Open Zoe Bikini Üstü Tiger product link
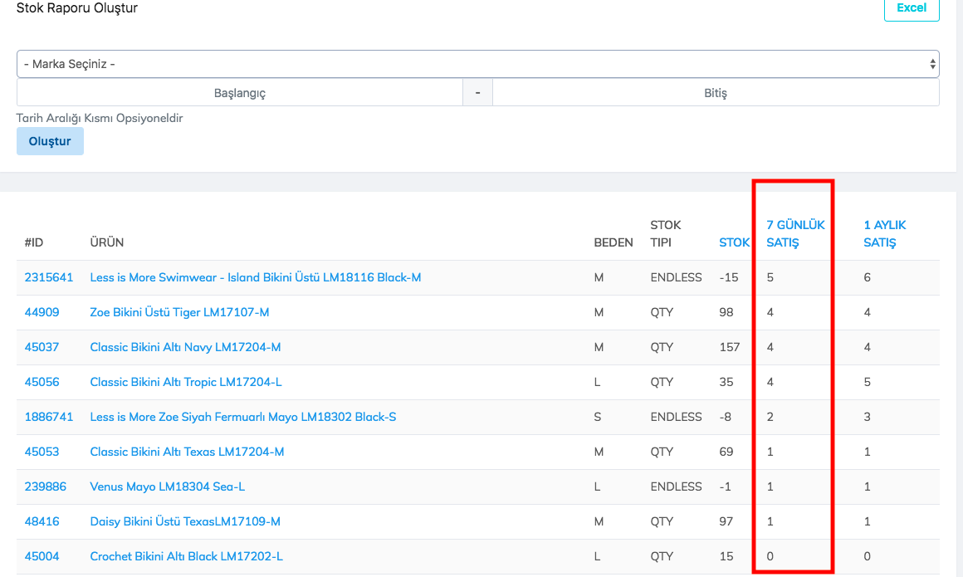This screenshot has width=963, height=577. [x=179, y=312]
